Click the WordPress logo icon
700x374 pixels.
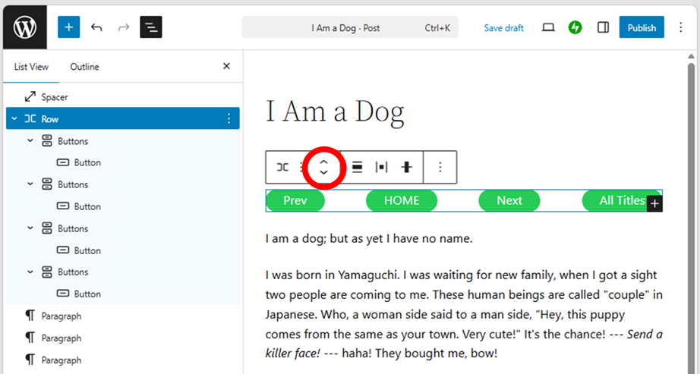point(25,27)
